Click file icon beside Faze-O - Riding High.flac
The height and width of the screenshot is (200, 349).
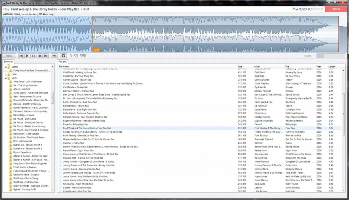click(60, 124)
